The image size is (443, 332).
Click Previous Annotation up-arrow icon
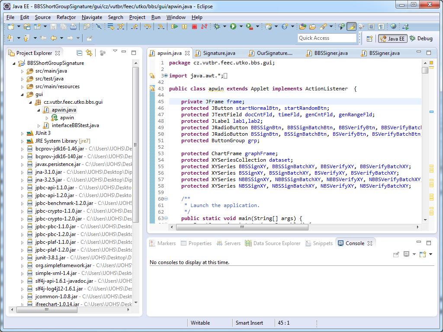point(26,38)
